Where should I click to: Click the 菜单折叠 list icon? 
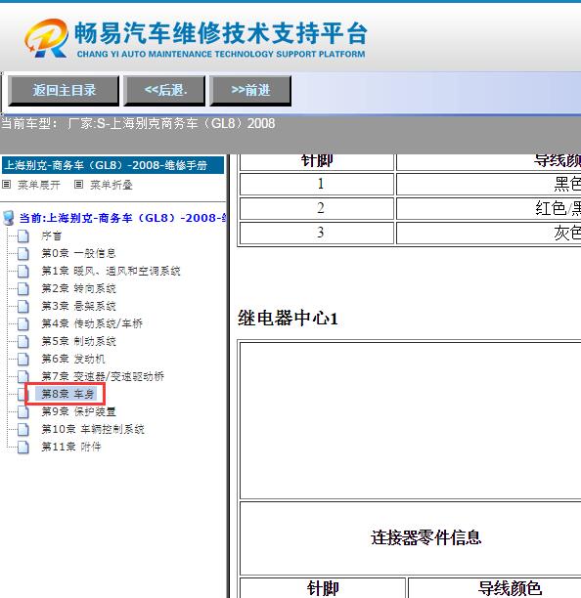point(78,185)
